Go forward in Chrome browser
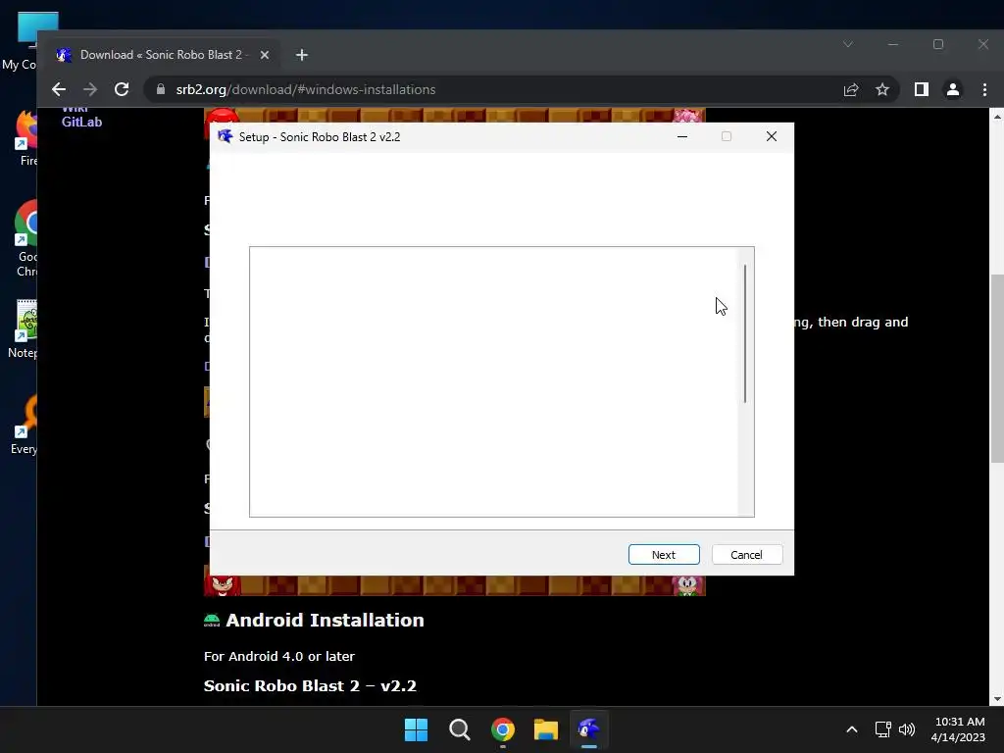The width and height of the screenshot is (1004, 753). pos(90,89)
